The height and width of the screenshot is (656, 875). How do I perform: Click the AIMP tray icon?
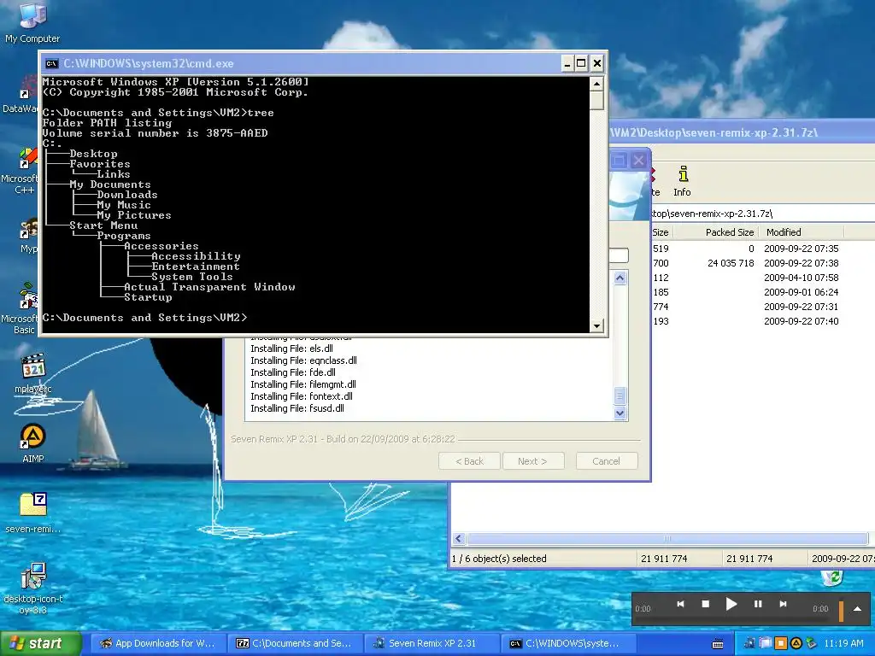pos(796,643)
